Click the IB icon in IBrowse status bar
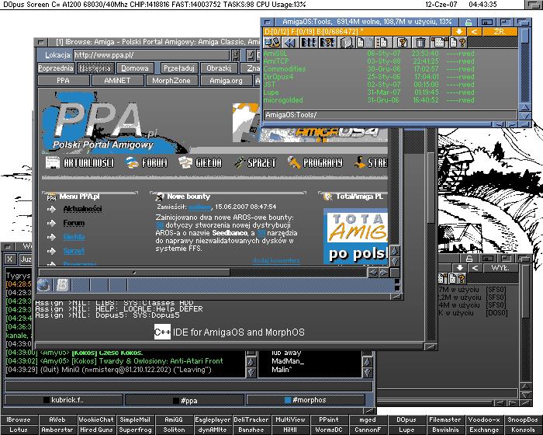The width and height of the screenshot is (543, 435). click(62, 285)
